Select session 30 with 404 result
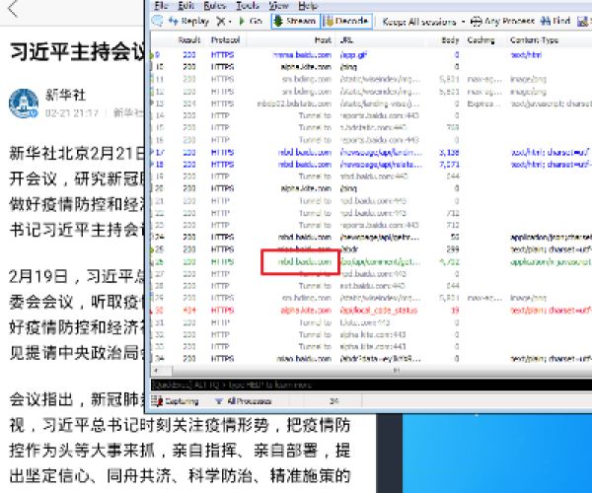This screenshot has width=592, height=493. coord(371,310)
